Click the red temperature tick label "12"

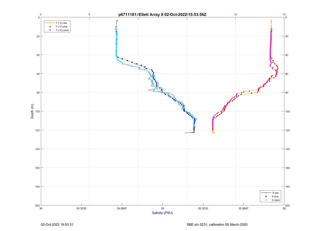[235, 14]
